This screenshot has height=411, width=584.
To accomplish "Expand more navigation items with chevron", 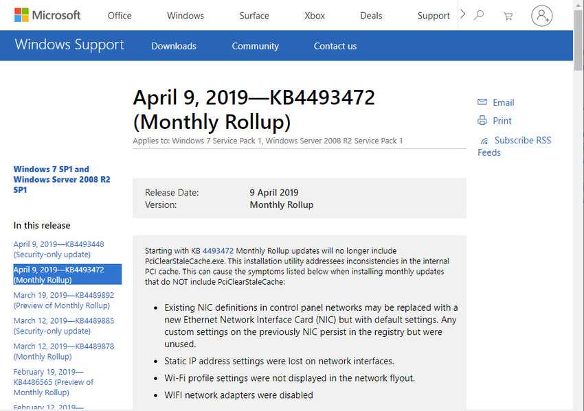I will tap(462, 14).
